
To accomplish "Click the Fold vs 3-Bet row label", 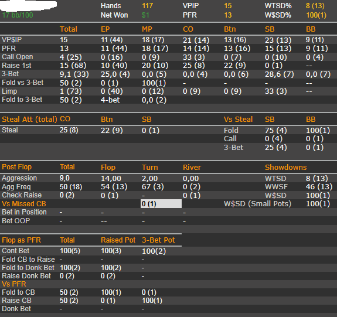I will 23,83.
